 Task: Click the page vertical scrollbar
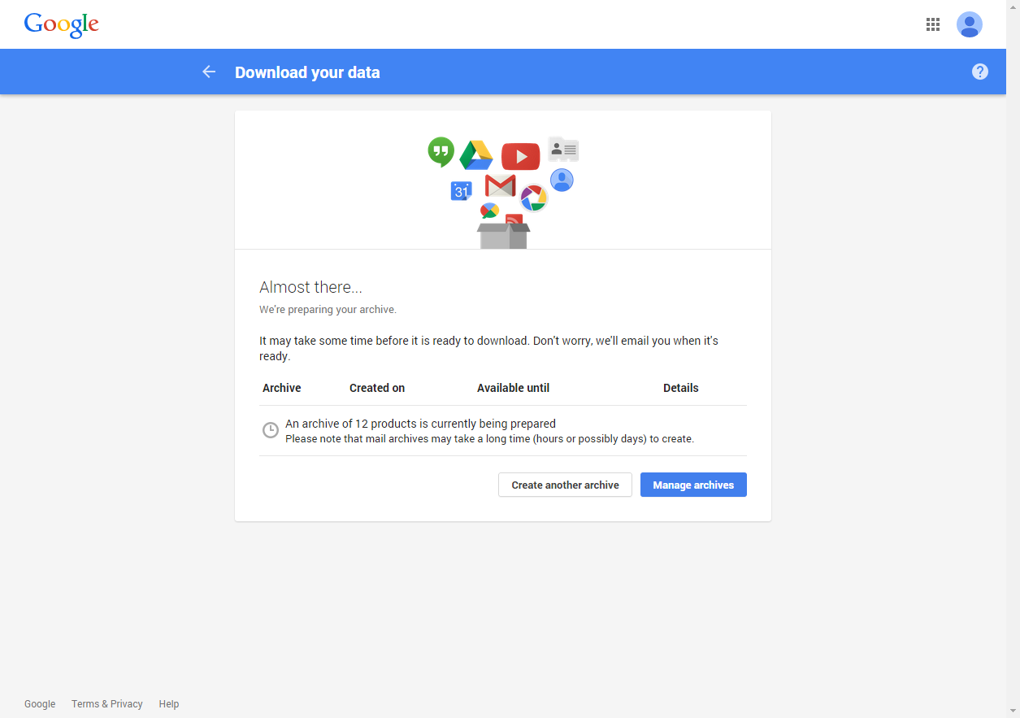[x=1013, y=359]
